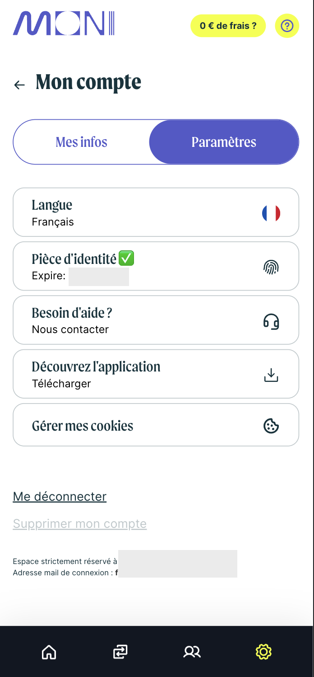Click the Me déconnecter link
The image size is (314, 677).
tap(60, 497)
